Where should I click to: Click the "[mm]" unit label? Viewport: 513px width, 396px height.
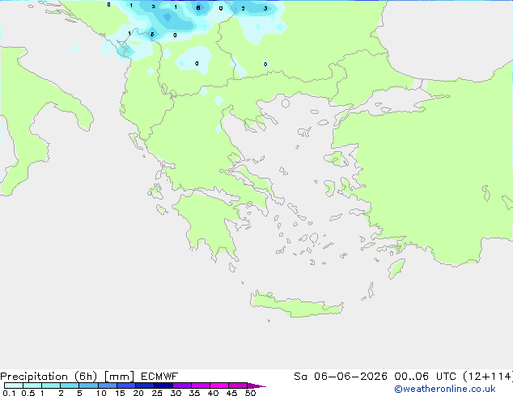119,377
